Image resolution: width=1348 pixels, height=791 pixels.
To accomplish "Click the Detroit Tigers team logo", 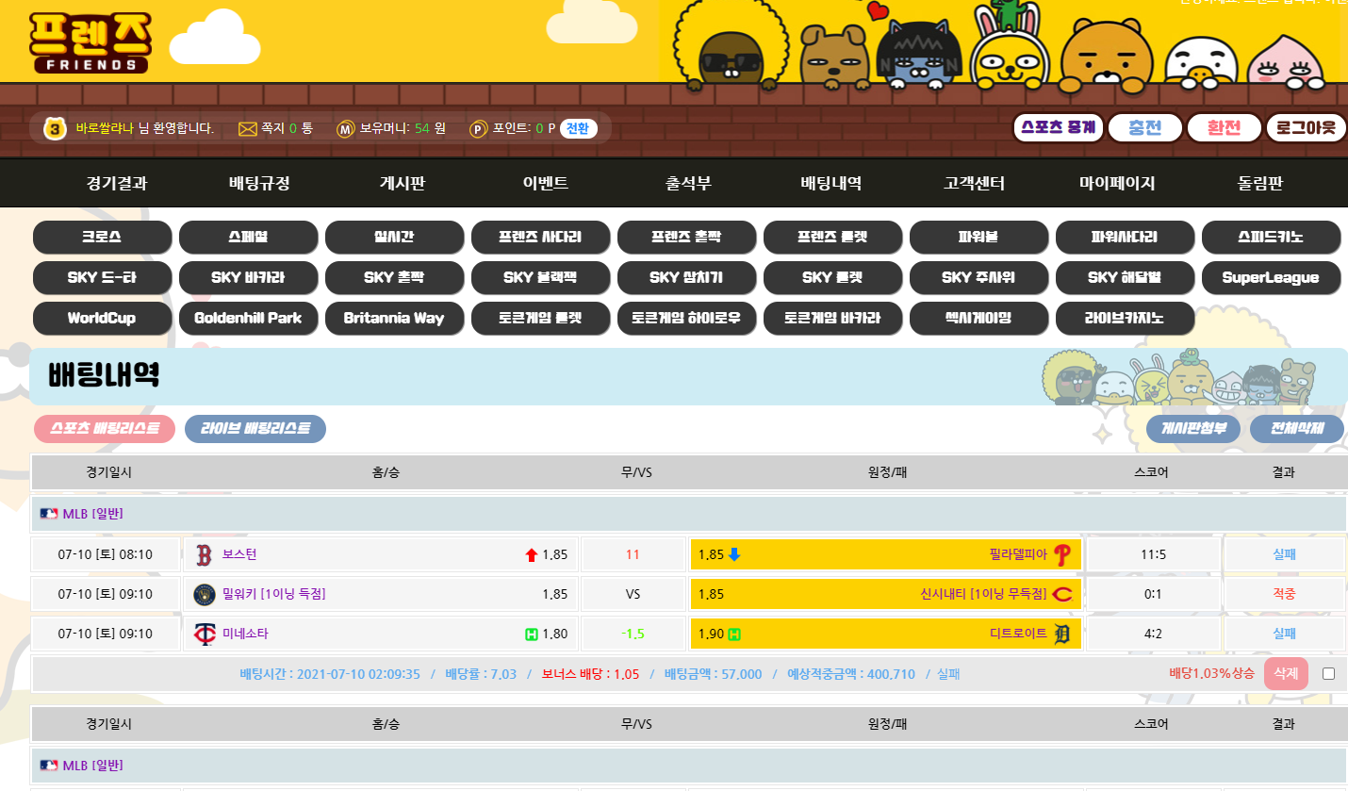I will (1062, 634).
